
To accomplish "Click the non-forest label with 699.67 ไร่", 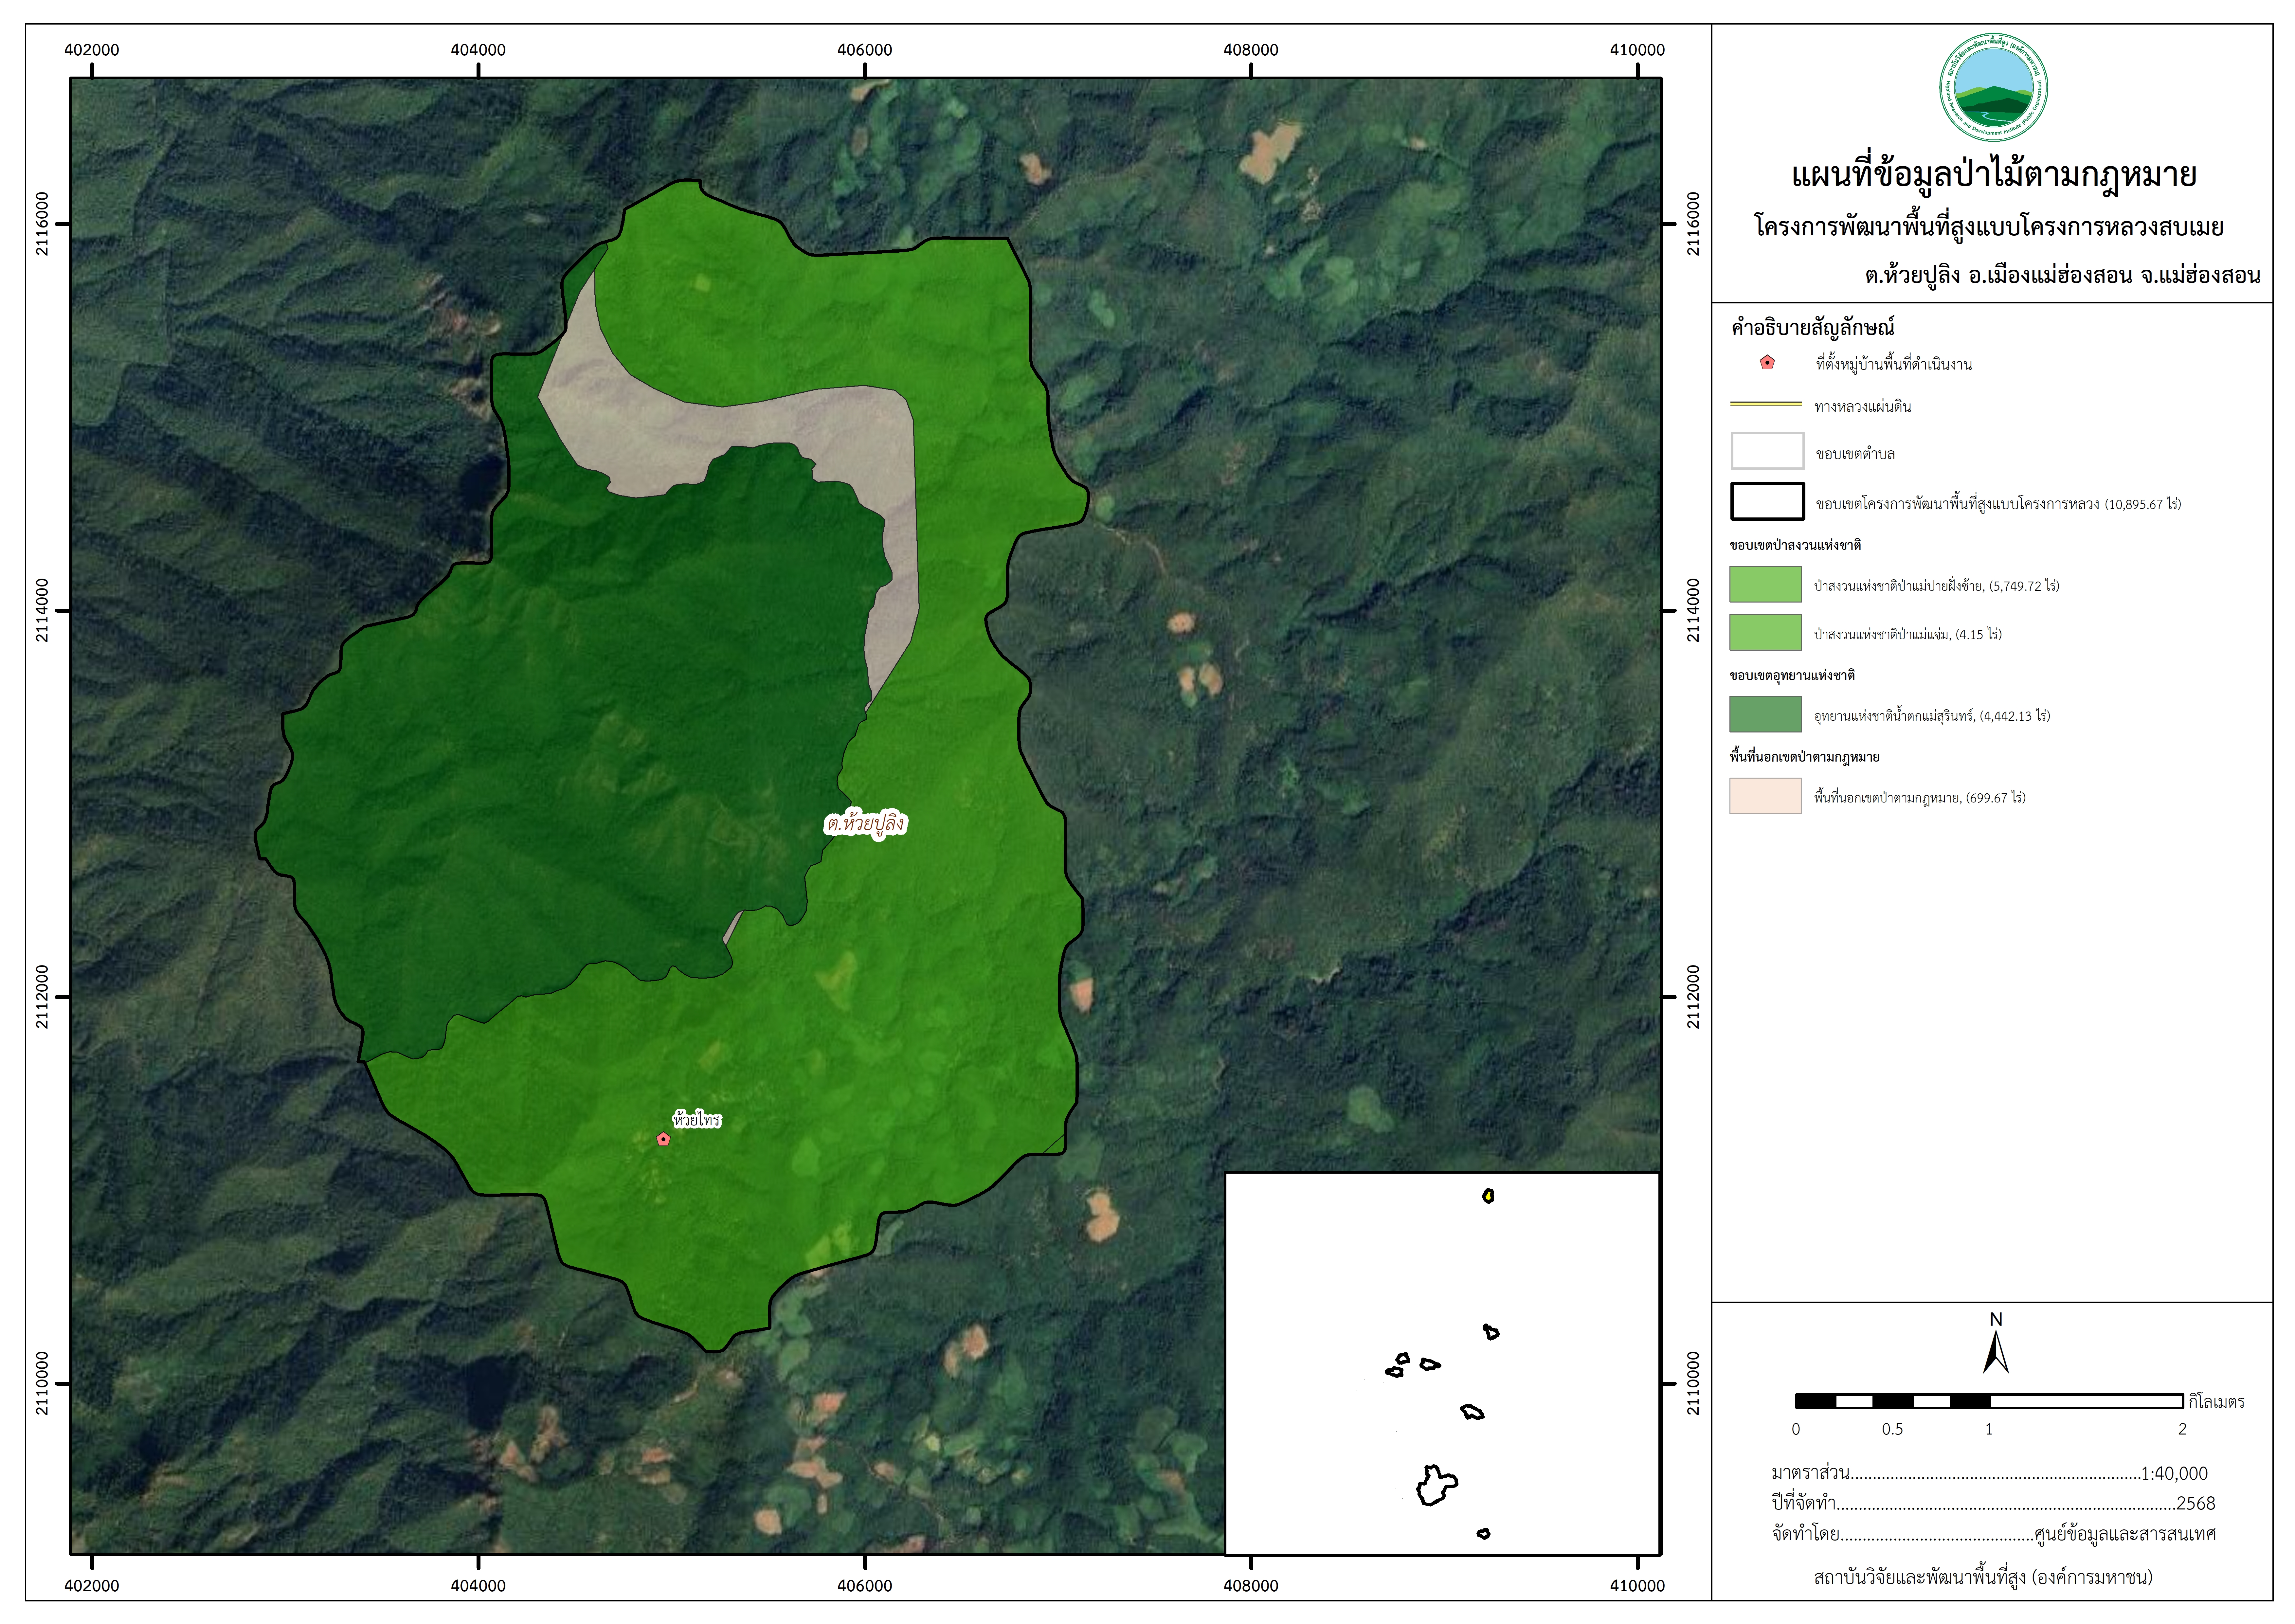I will 1920,798.
